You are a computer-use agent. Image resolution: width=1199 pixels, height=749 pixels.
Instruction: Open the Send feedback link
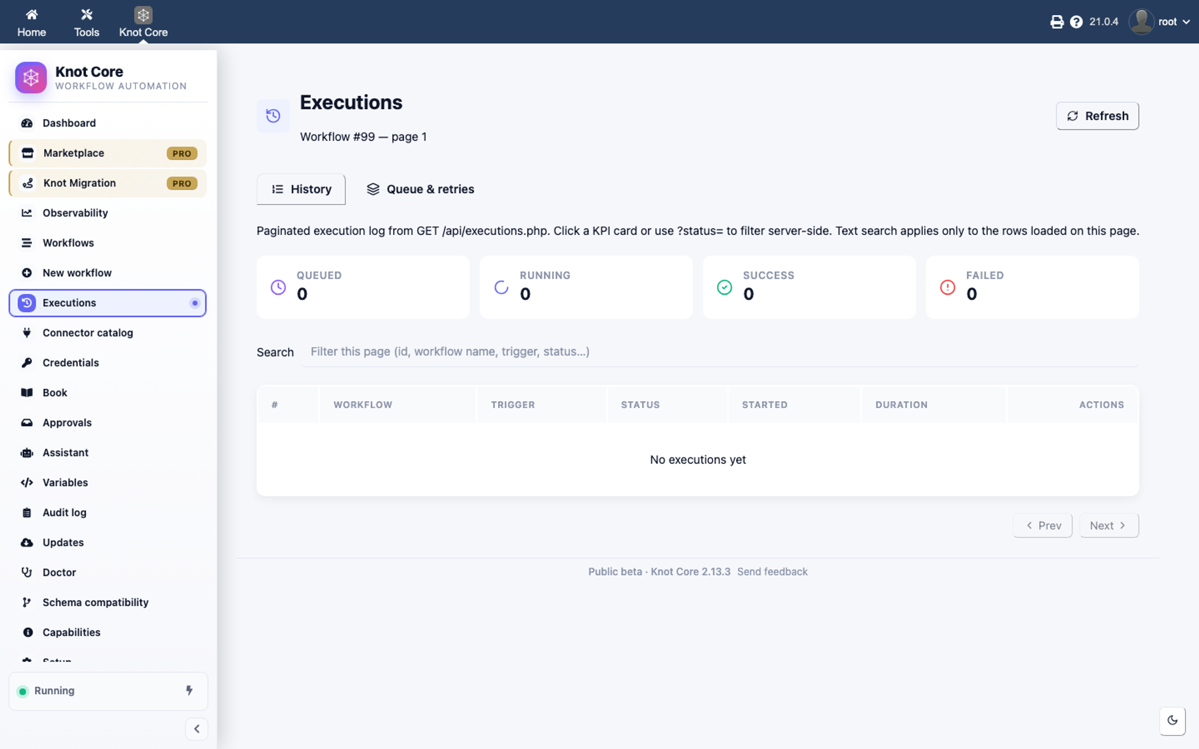point(772,572)
